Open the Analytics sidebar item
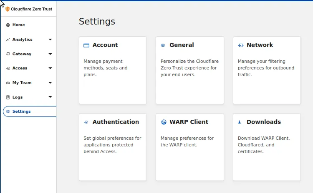This screenshot has width=313, height=193. click(x=23, y=40)
